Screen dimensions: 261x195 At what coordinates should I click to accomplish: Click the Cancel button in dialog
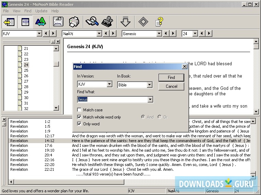171,86
